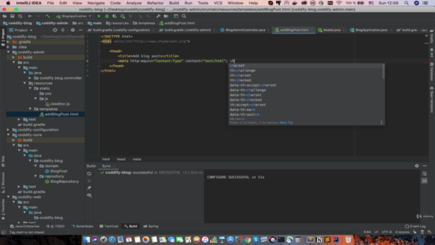
Task: Toggle soft-wrap icon in build output
Action: [424, 174]
